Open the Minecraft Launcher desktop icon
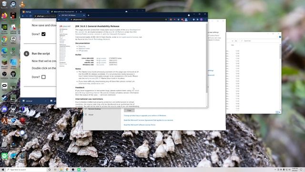The width and height of the screenshot is (305, 172). click(x=4, y=64)
